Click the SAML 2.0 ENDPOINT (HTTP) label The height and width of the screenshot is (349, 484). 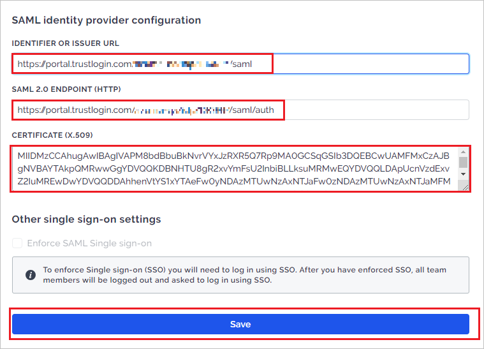click(66, 89)
